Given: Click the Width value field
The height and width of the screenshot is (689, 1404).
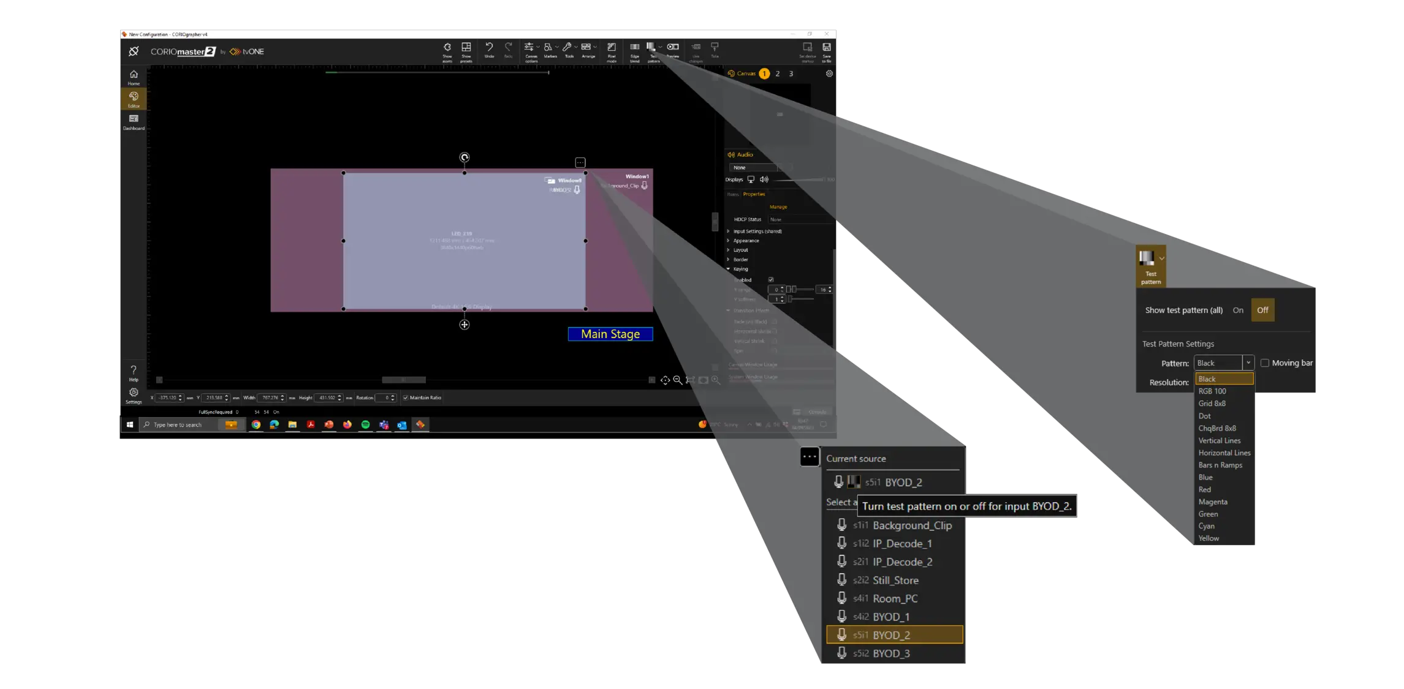Looking at the screenshot, I should (271, 397).
